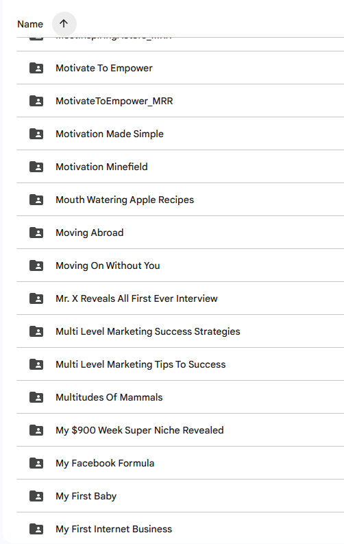Click folder icon beside My First Baby
The height and width of the screenshot is (544, 344).
[x=36, y=496]
